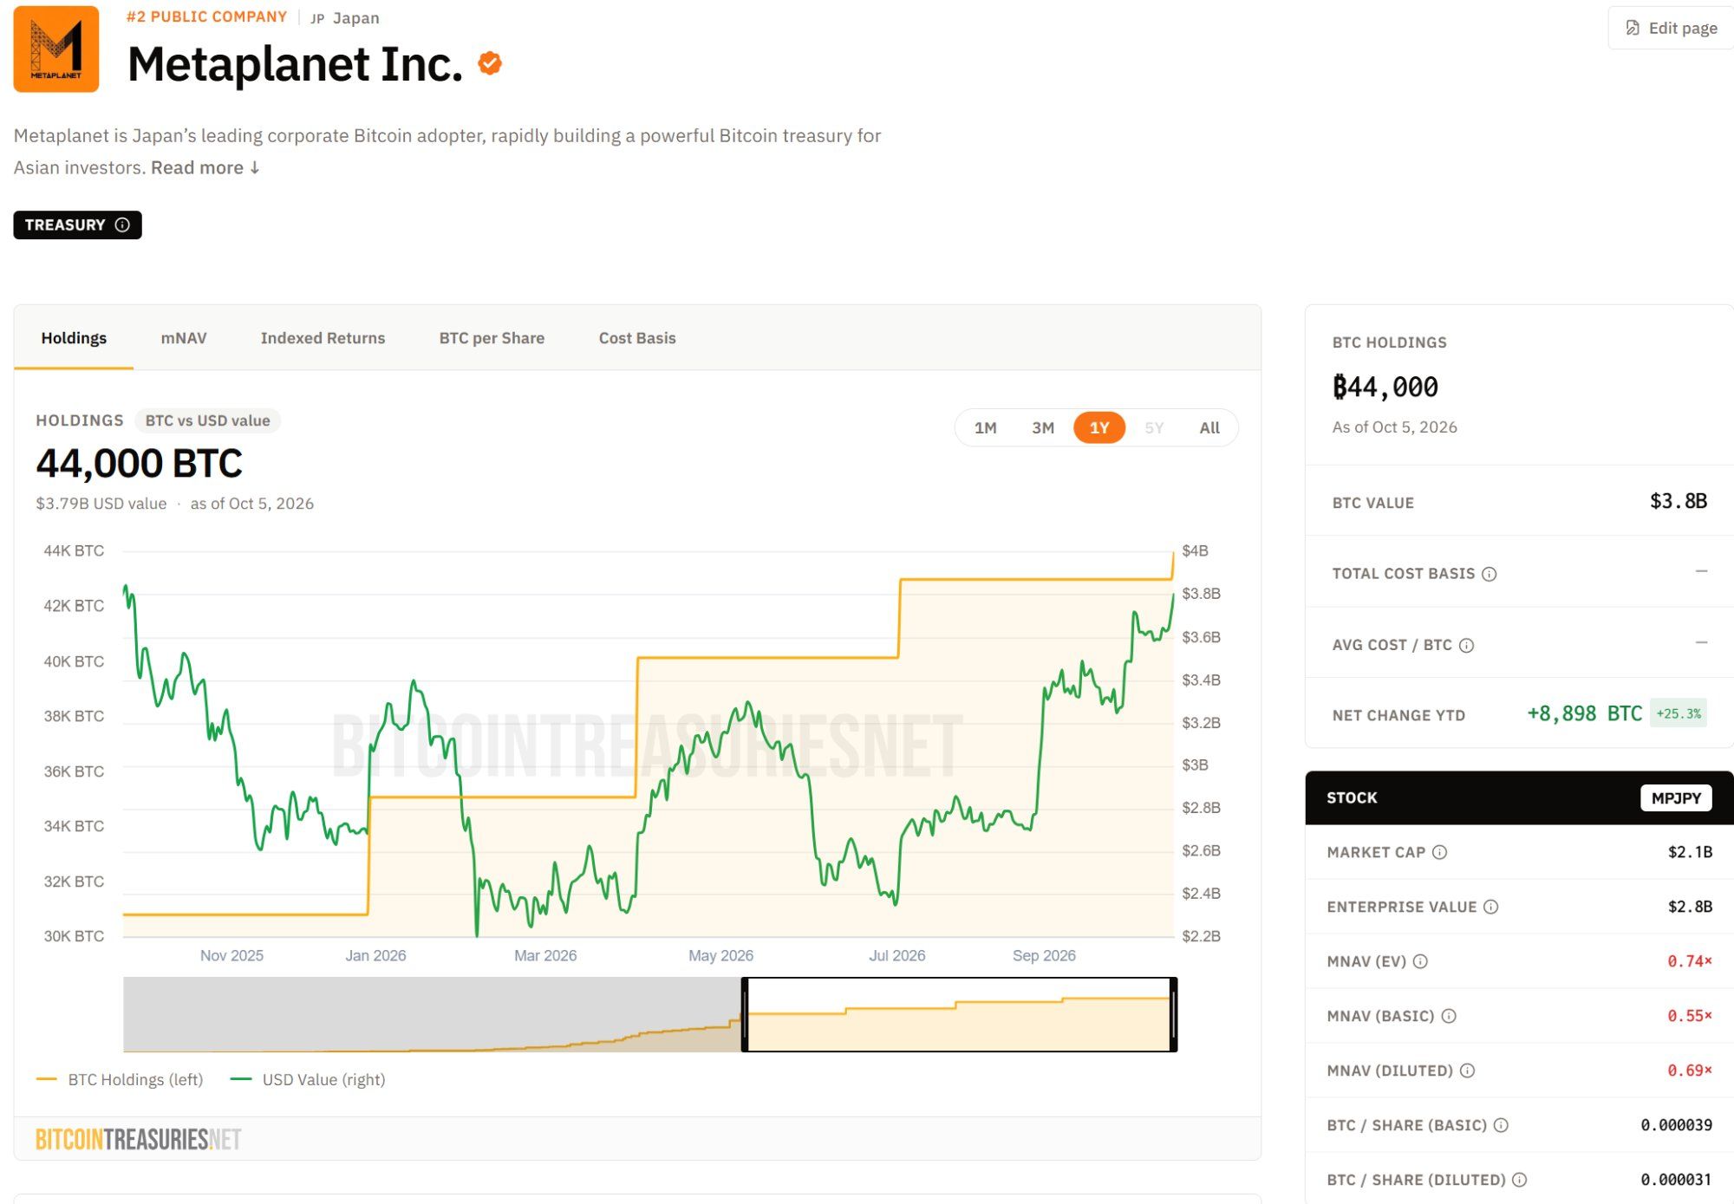Click the Mar 2026 x-axis label
This screenshot has width=1734, height=1204.
click(545, 955)
